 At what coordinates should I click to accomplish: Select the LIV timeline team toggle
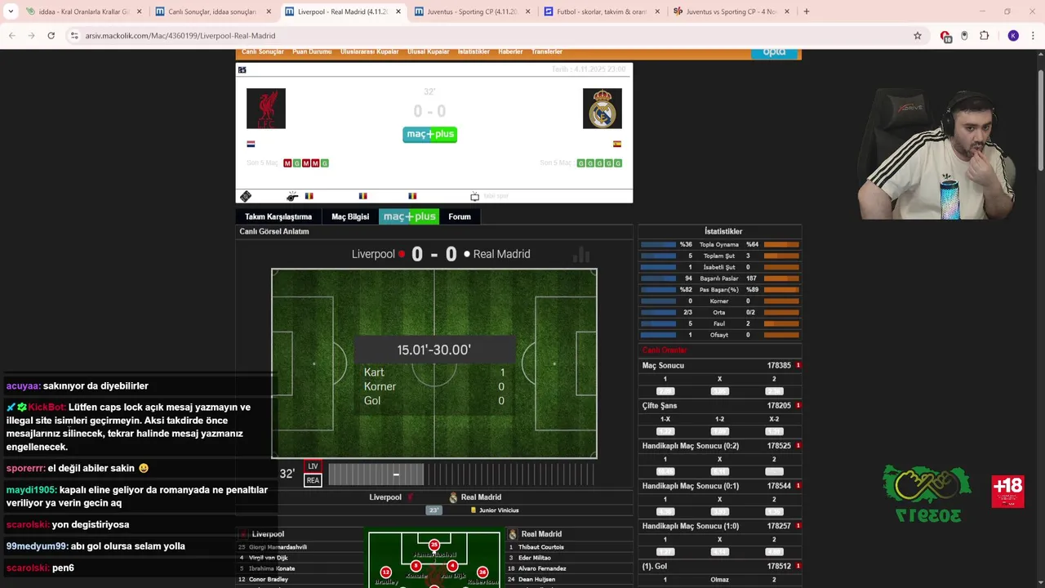click(313, 466)
